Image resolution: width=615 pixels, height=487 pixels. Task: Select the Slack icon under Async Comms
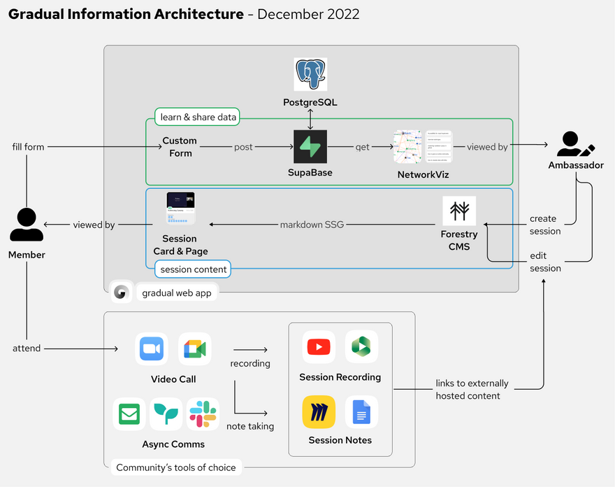click(x=203, y=414)
